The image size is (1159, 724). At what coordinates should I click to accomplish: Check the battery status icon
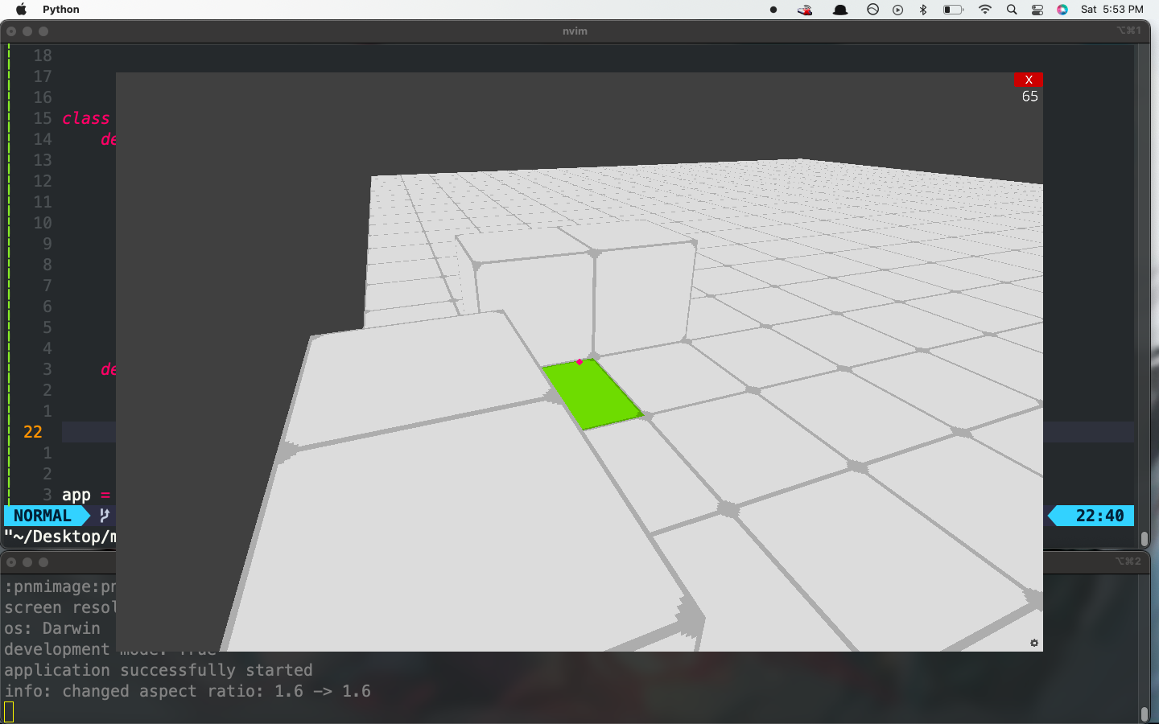pyautogui.click(x=953, y=10)
